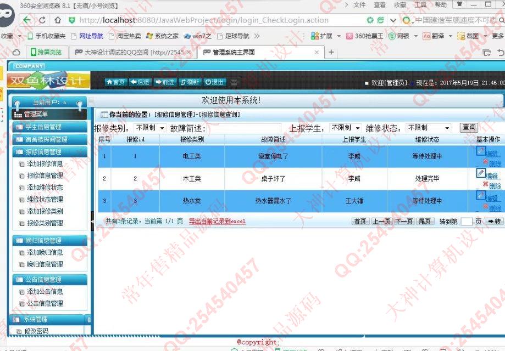Expand 宿舍楼房间管理 menu section
This screenshot has width=505, height=351.
point(50,139)
